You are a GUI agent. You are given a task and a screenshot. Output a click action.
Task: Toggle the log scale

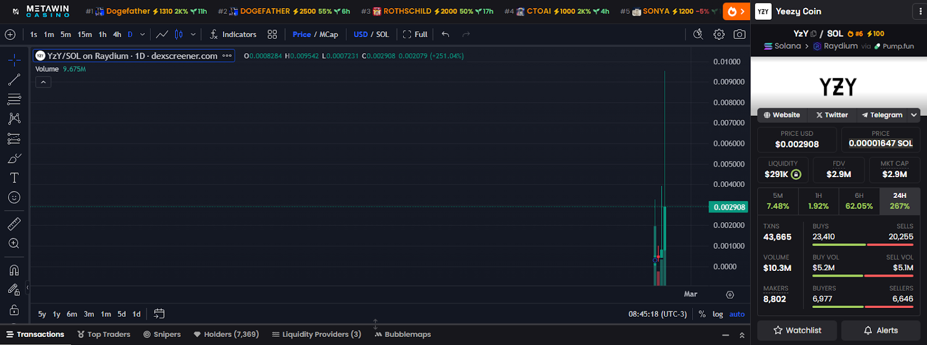tap(718, 314)
